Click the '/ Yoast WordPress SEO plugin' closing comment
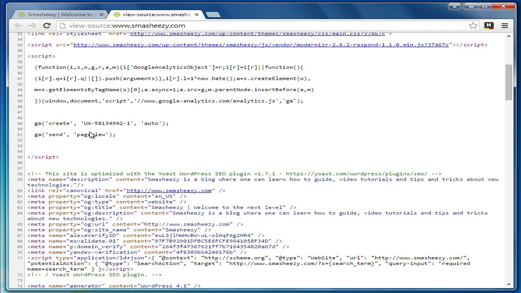Image resolution: width=521 pixels, height=293 pixels. [x=94, y=275]
